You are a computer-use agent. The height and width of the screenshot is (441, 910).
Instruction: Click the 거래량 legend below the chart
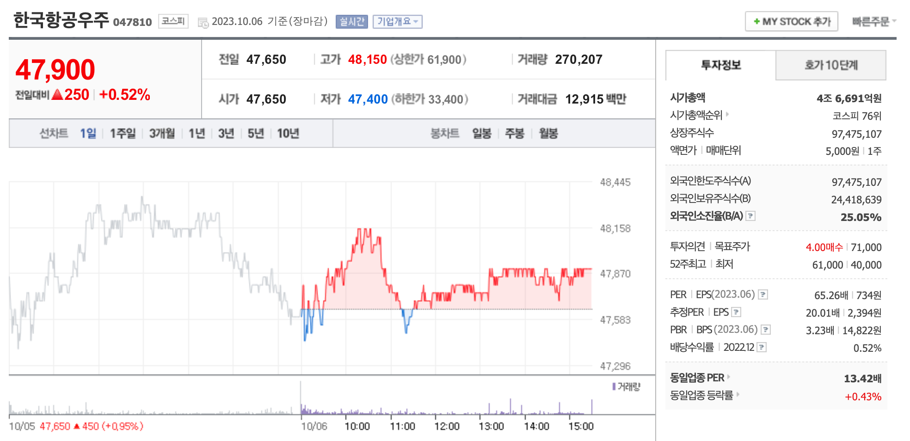point(626,386)
